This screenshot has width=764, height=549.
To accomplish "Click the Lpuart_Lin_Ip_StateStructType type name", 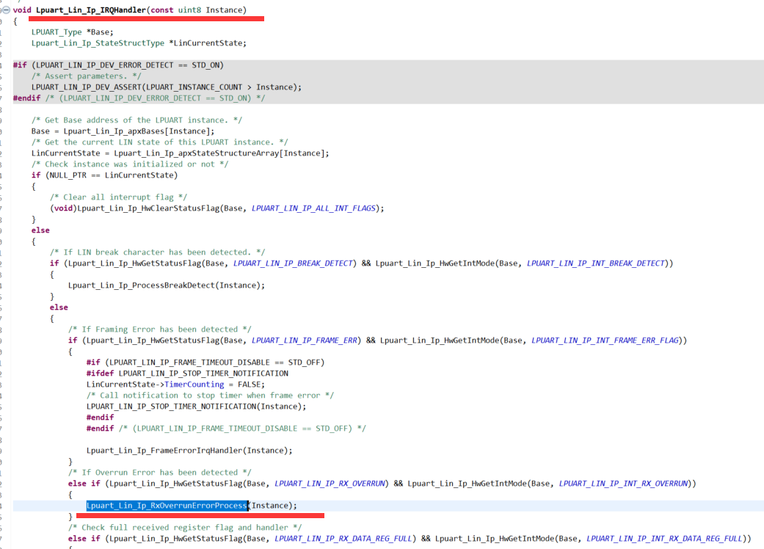I will pyautogui.click(x=98, y=43).
